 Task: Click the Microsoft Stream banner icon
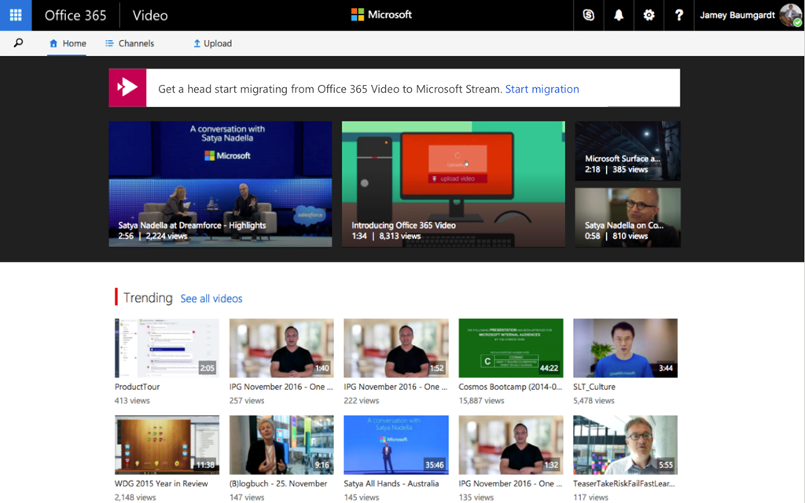(128, 88)
